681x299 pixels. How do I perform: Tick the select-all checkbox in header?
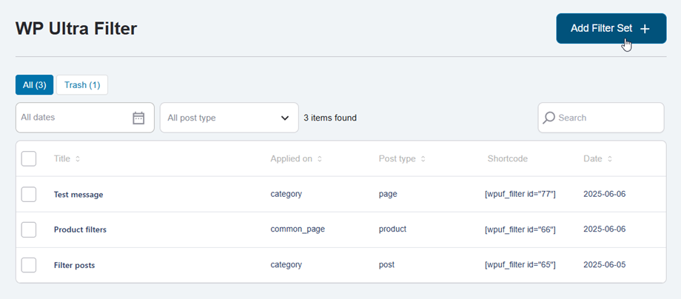pos(29,158)
